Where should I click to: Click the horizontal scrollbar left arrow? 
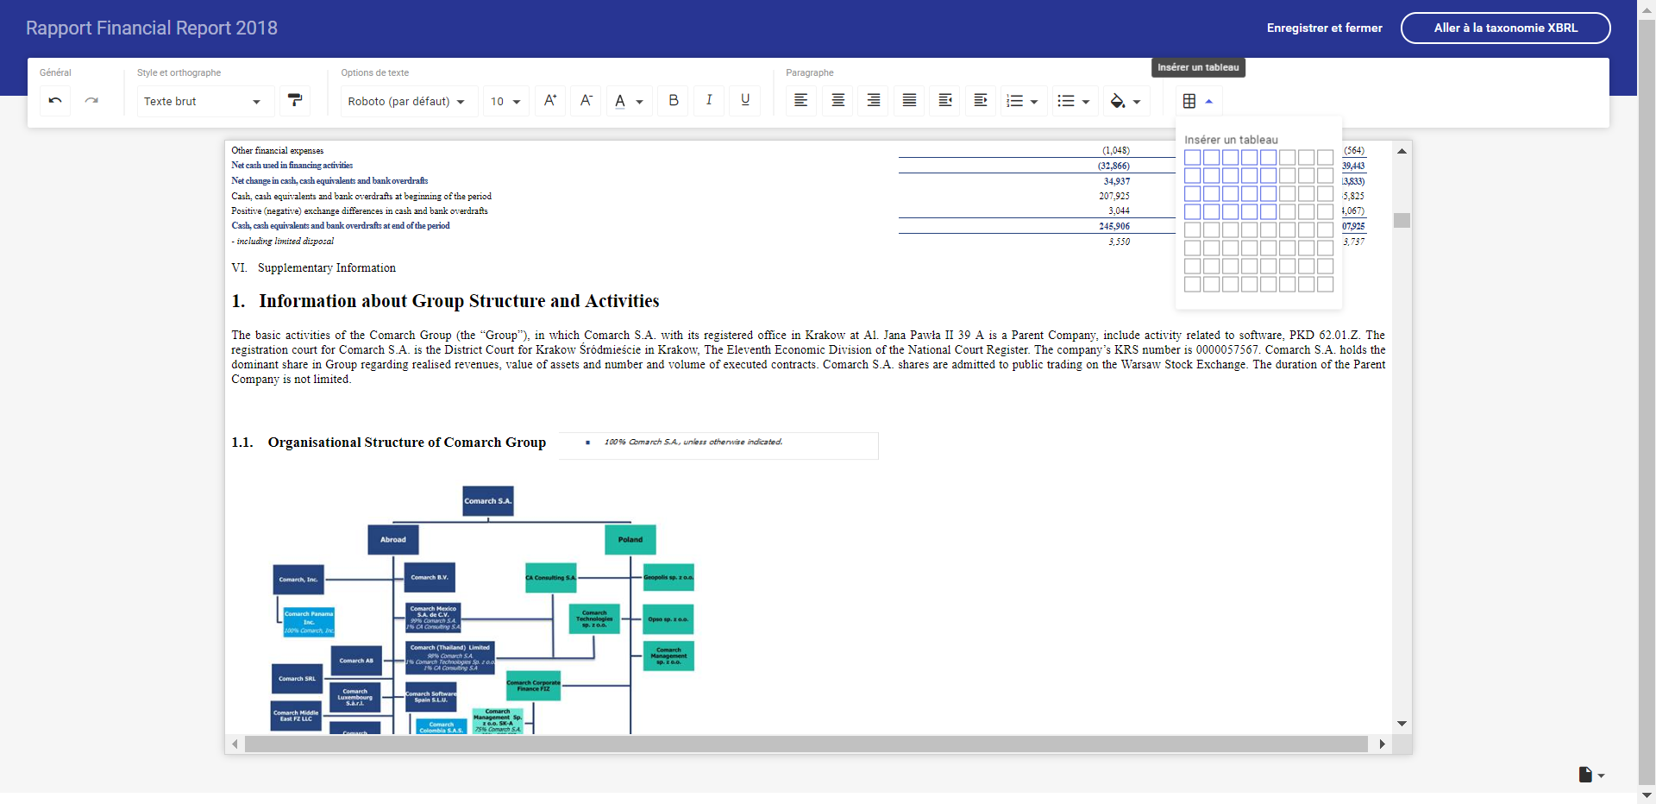pyautogui.click(x=235, y=744)
